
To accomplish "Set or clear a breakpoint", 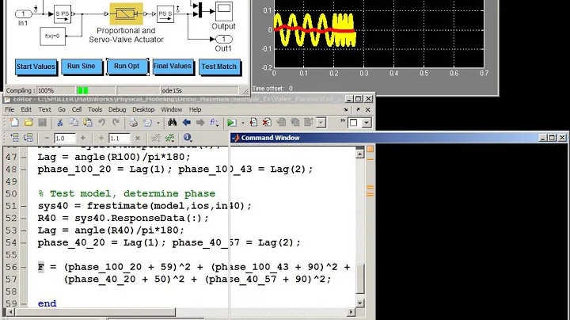I will pos(253,123).
